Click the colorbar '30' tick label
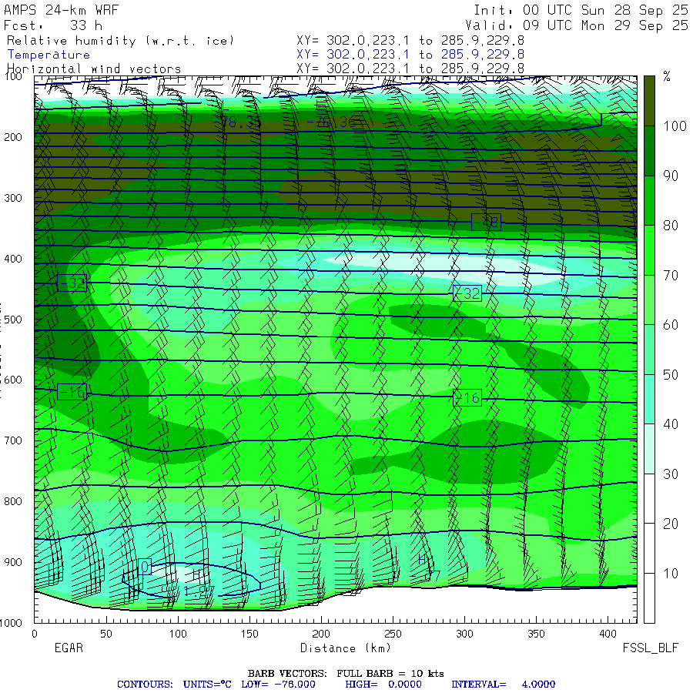 [671, 474]
